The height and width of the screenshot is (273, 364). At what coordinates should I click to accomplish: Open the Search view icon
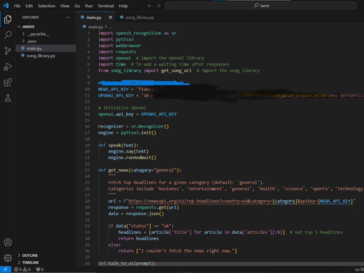[8, 35]
